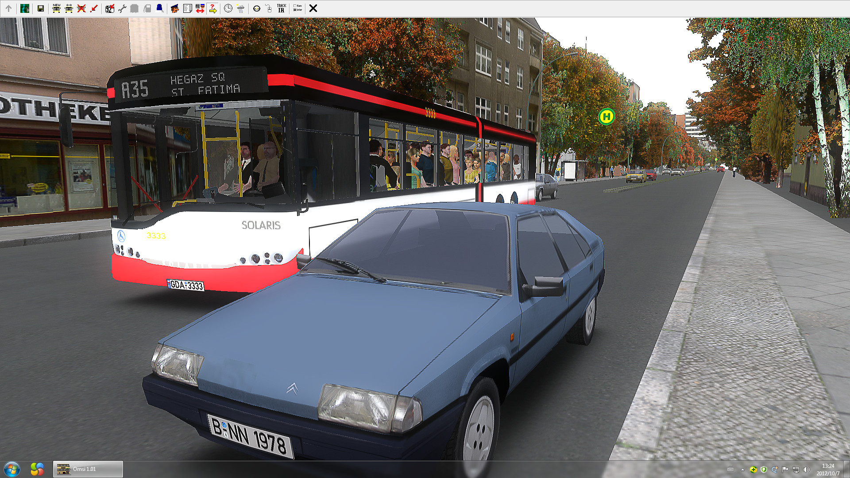Uncheck the lower checked toolbar checkbox
Viewport: 850px width, 478px height.
tap(294, 10)
